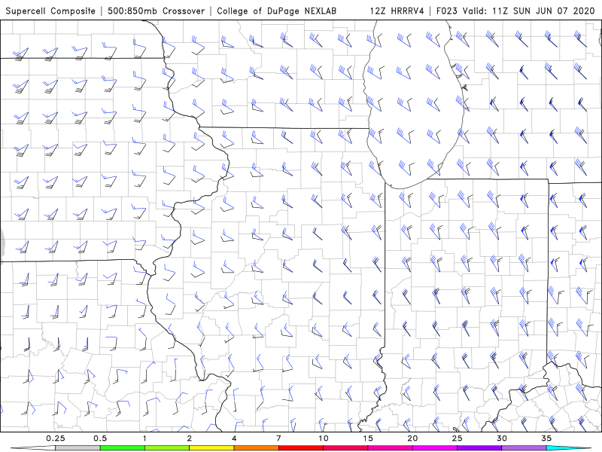Select the "15" legend value

368,438
